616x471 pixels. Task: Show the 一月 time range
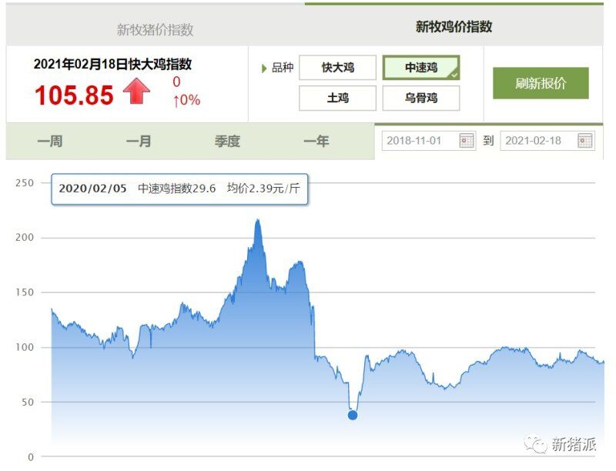[x=139, y=141]
